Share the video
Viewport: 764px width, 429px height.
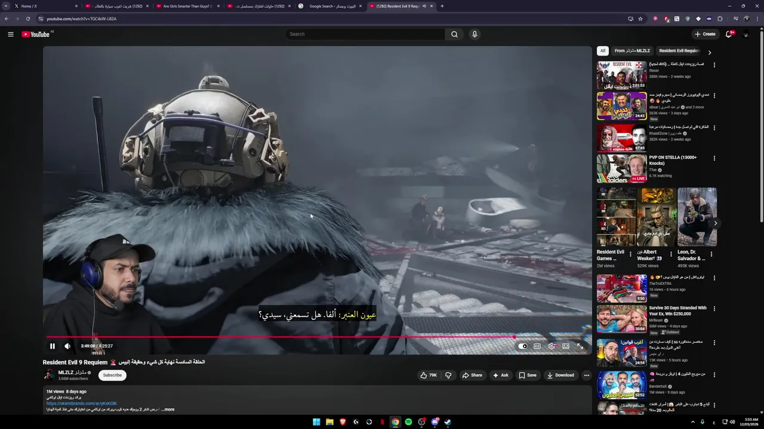point(472,375)
